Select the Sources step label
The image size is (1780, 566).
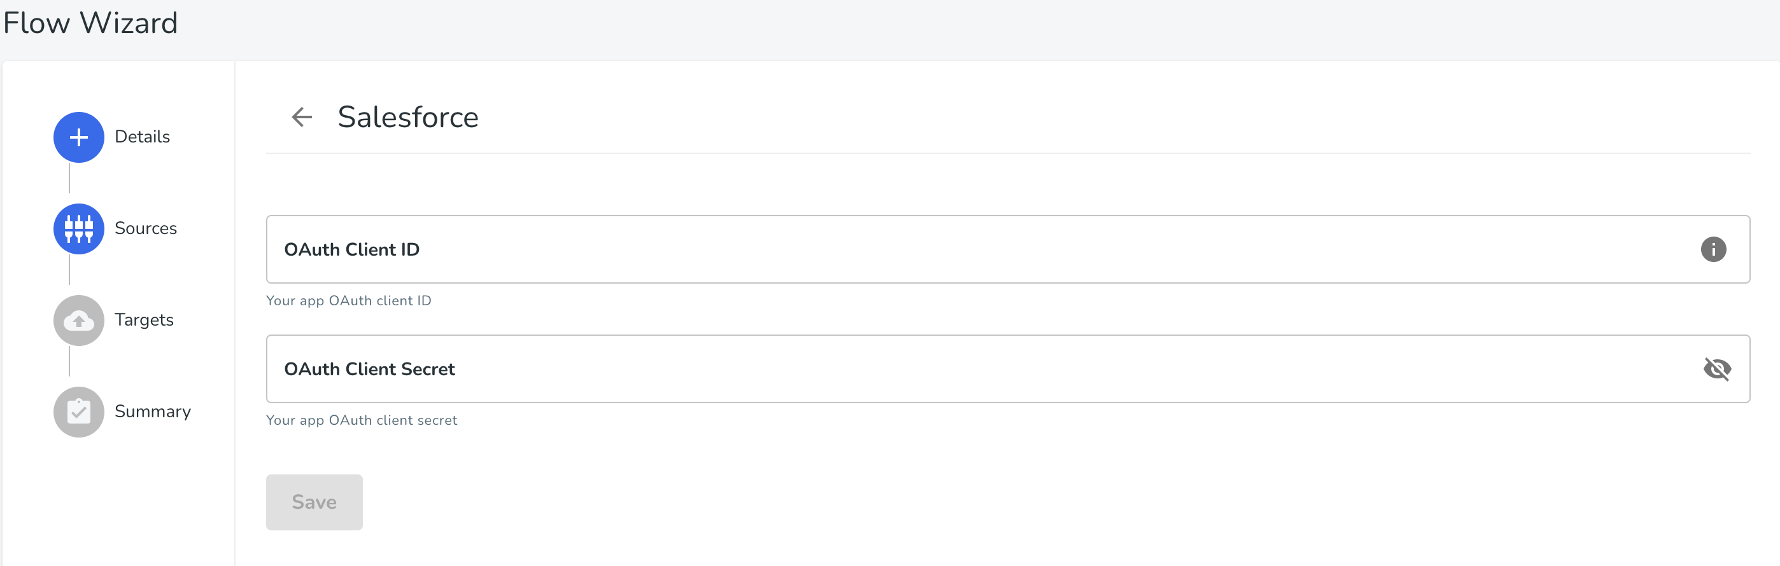coord(146,228)
